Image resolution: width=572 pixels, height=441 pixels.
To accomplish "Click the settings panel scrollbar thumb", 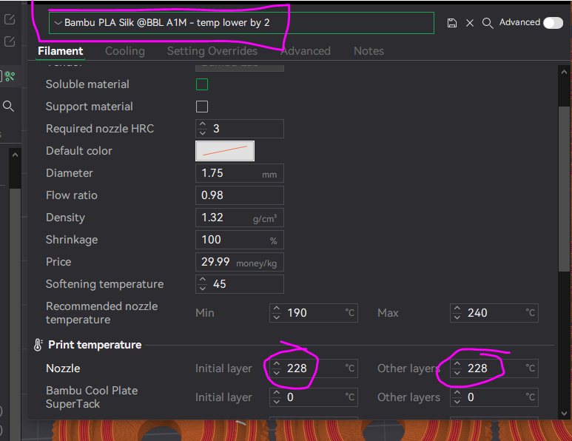I will click(564, 189).
